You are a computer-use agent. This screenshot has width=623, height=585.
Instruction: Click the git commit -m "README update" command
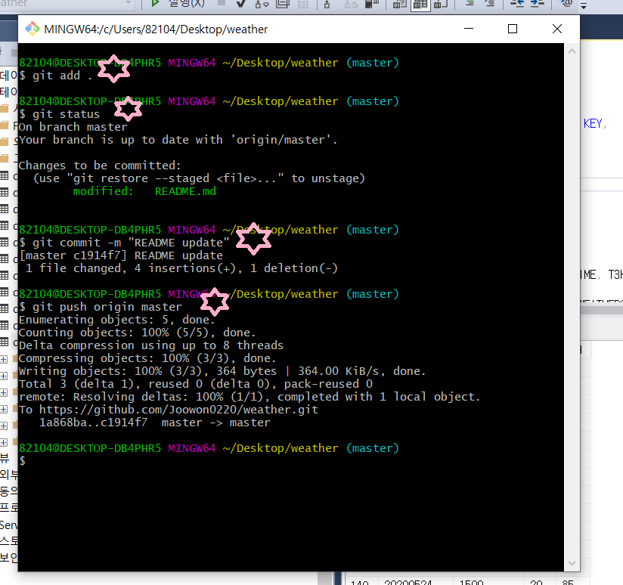[x=124, y=243]
